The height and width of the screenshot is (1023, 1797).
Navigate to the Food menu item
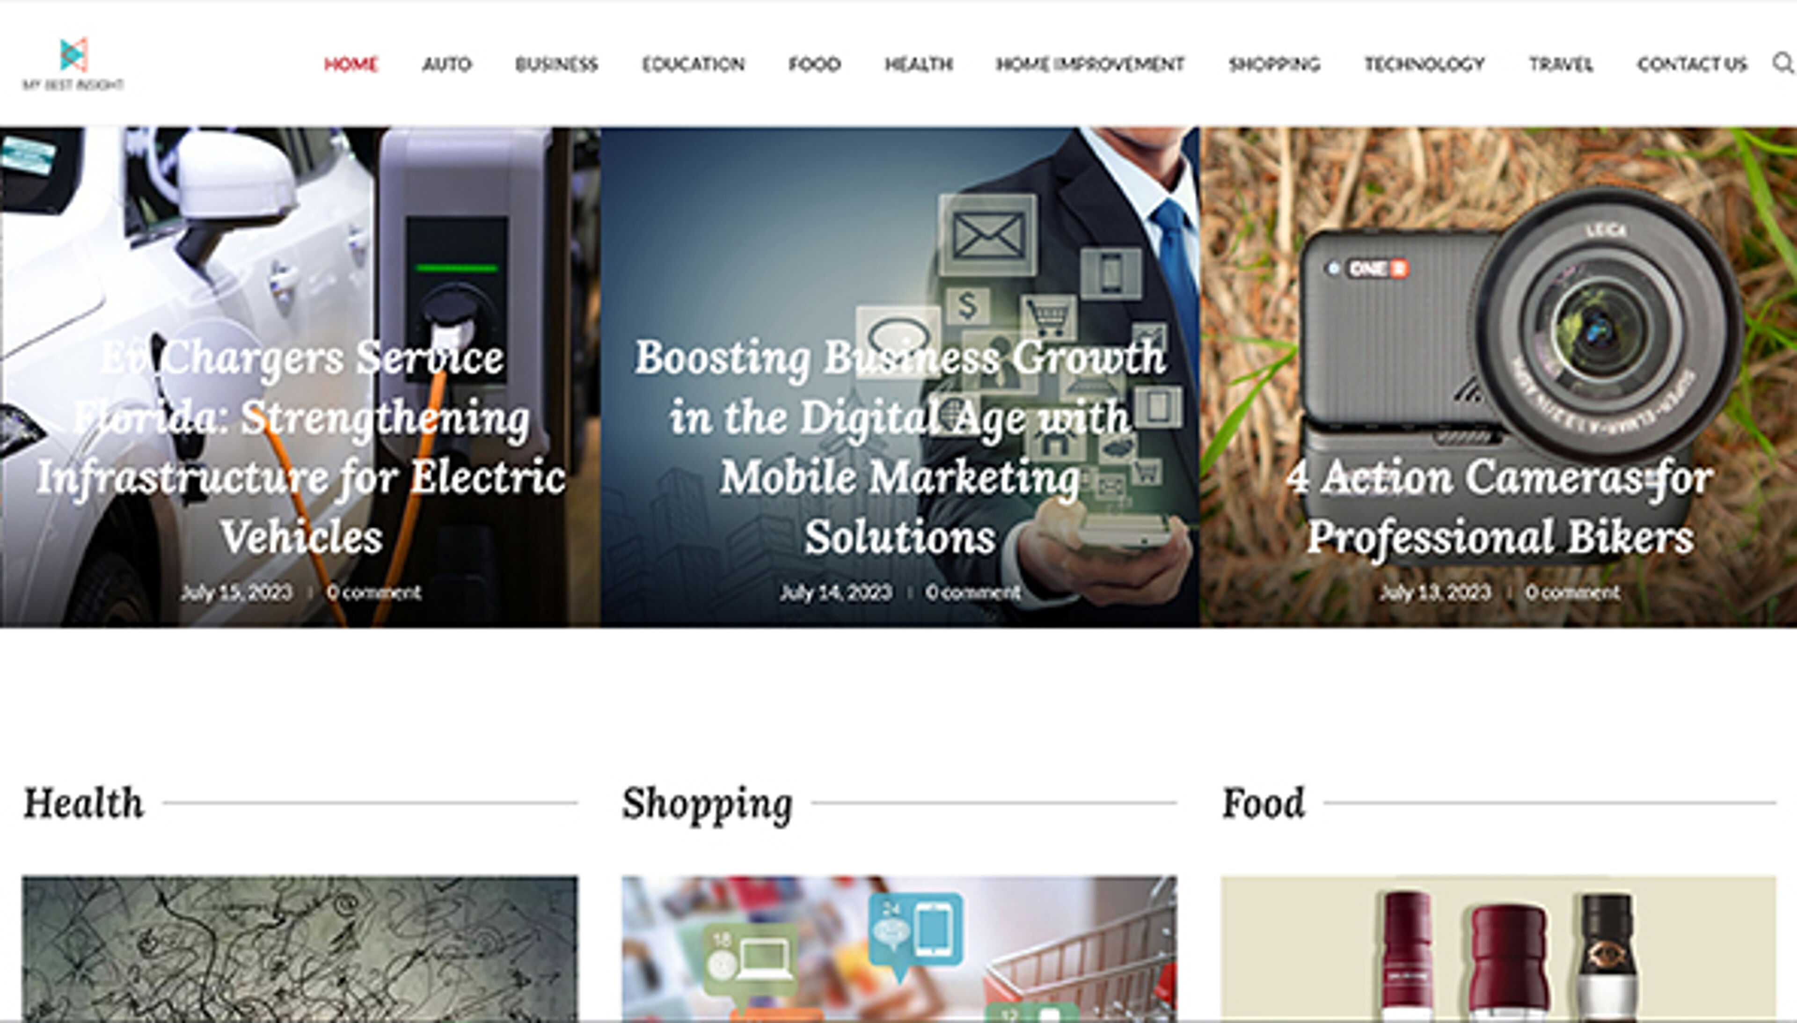point(814,64)
